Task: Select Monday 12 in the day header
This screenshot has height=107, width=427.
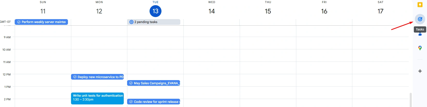Action: tap(99, 11)
